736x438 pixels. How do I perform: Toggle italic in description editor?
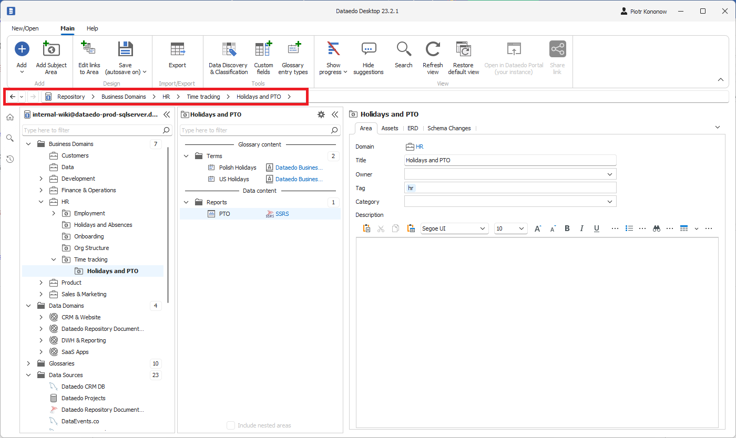[582, 228]
